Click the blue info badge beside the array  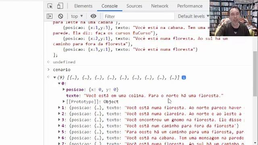tap(184, 78)
